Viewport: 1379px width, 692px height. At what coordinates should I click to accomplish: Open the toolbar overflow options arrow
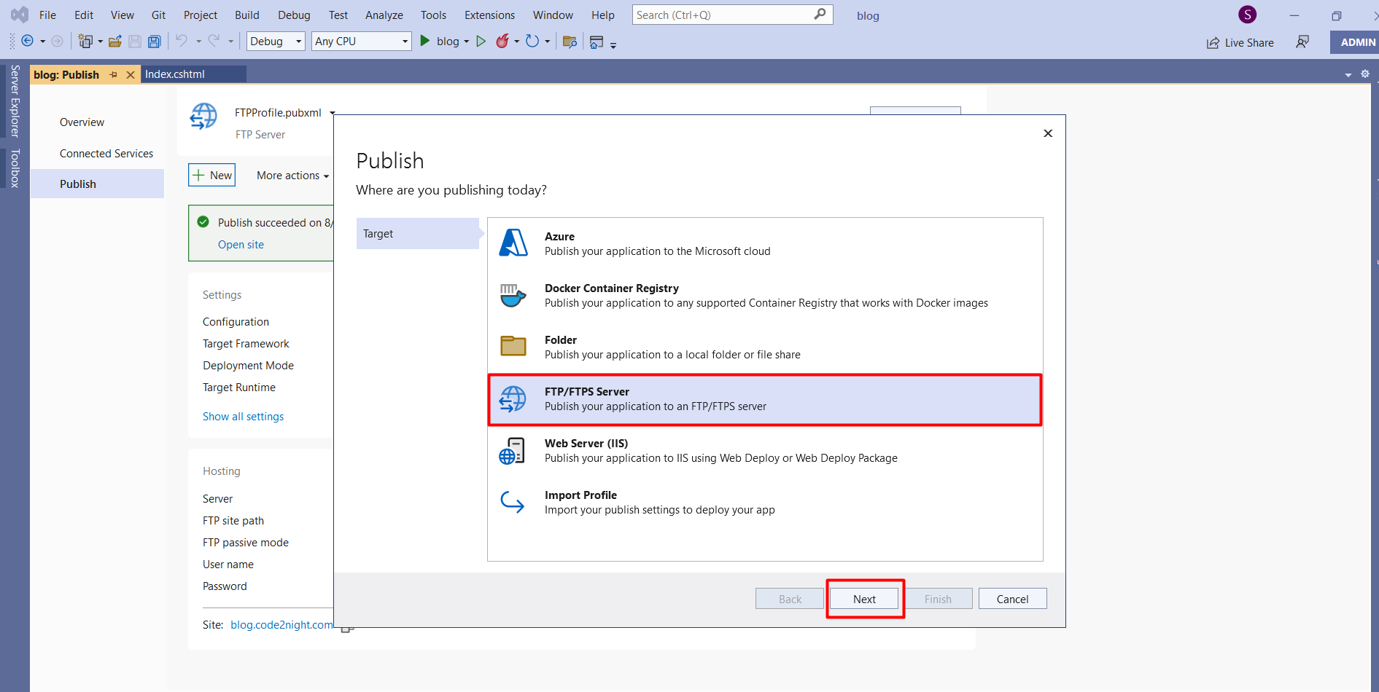613,44
